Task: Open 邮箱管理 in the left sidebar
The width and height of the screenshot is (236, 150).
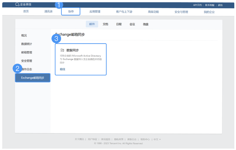Action: (27, 52)
